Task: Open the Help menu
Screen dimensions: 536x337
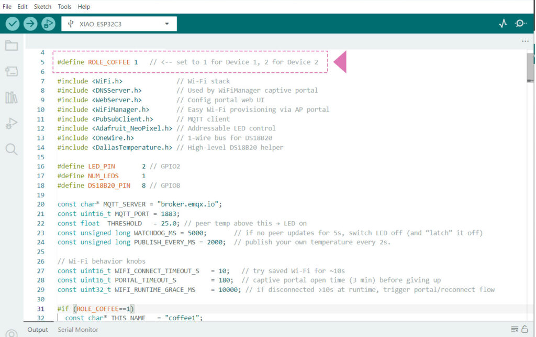Action: (x=84, y=7)
